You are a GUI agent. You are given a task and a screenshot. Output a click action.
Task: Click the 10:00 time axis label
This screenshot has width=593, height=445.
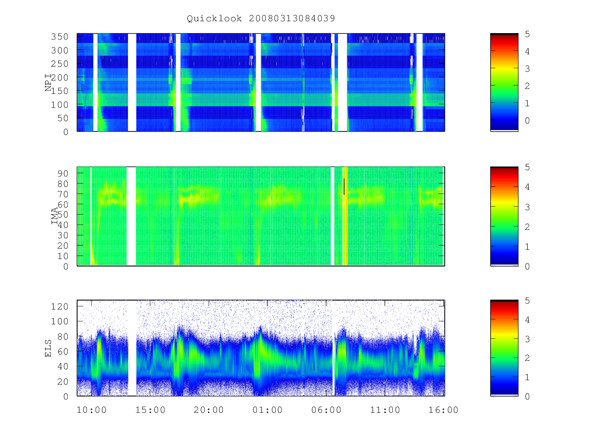pos(92,410)
